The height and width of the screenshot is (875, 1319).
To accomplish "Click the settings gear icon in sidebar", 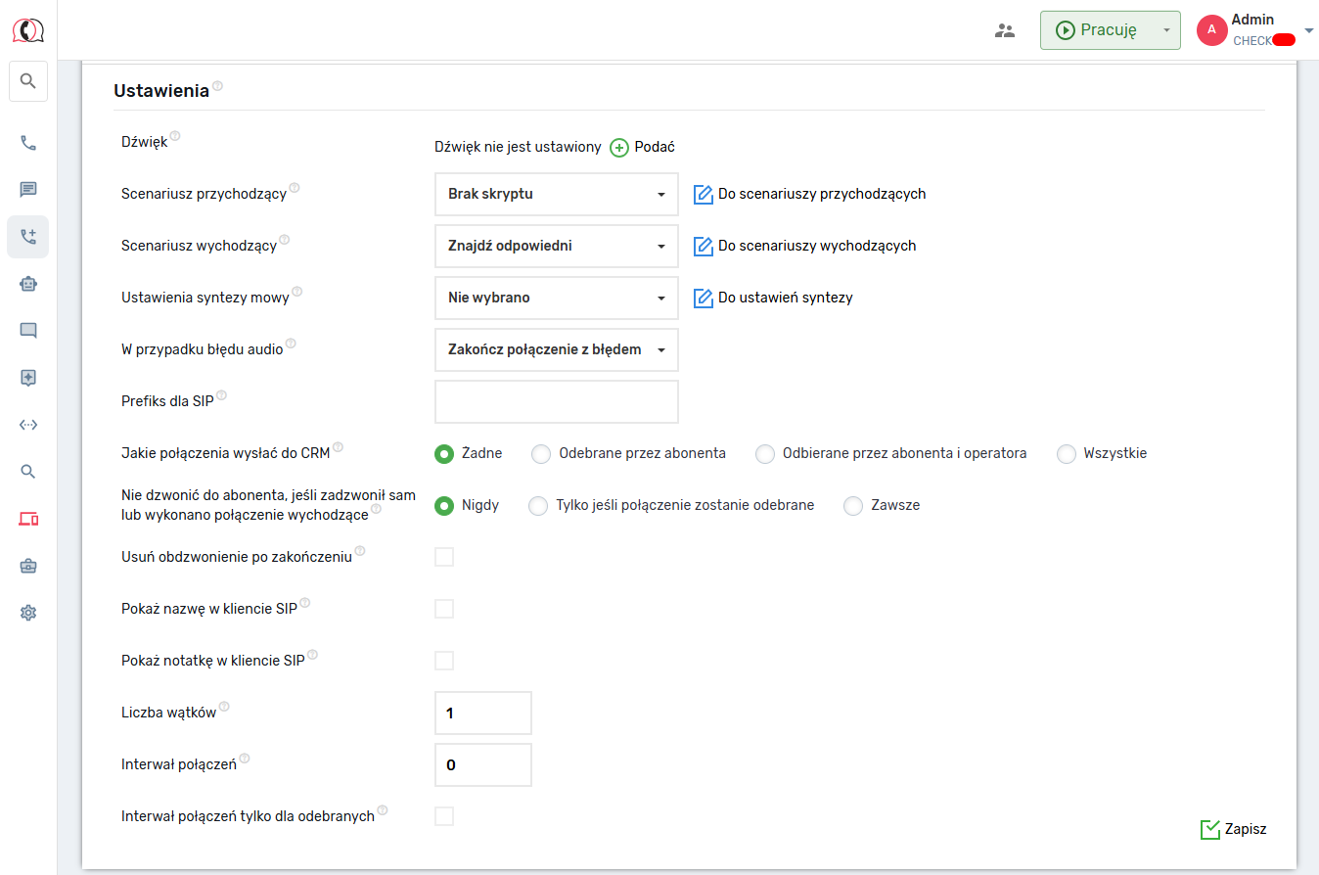I will tap(28, 613).
